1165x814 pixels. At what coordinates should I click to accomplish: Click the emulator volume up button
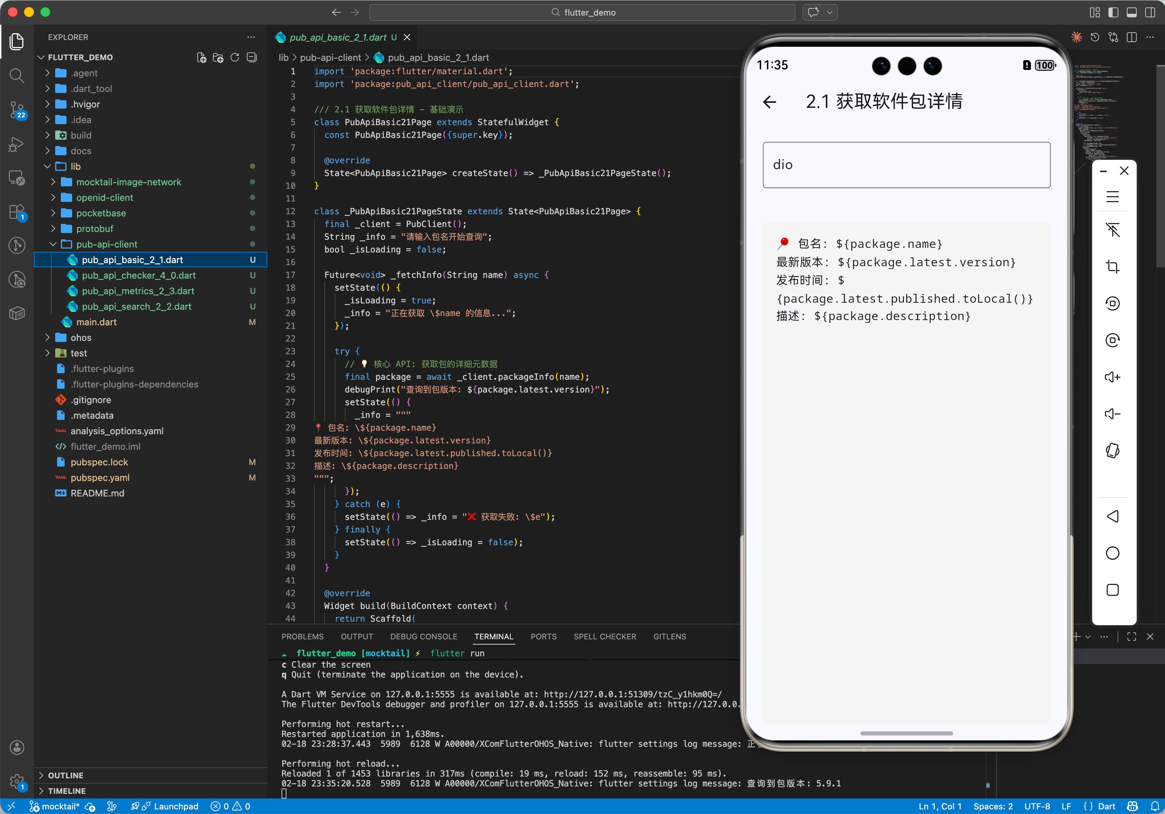point(1112,377)
